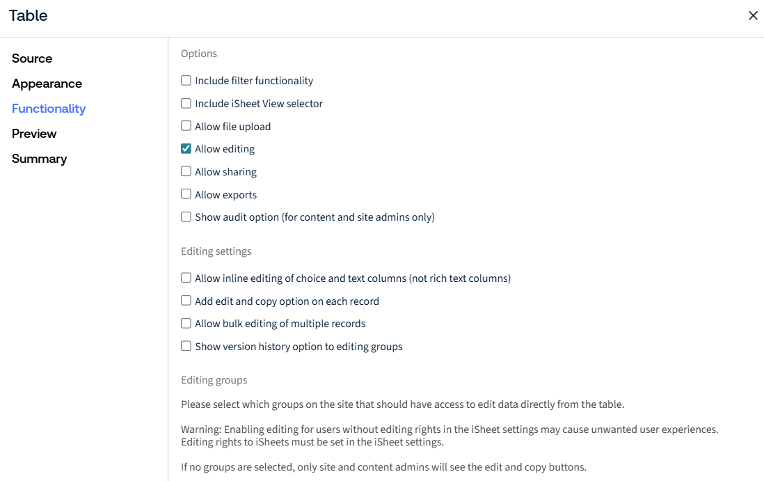
Task: Open the Source section
Action: [x=32, y=58]
